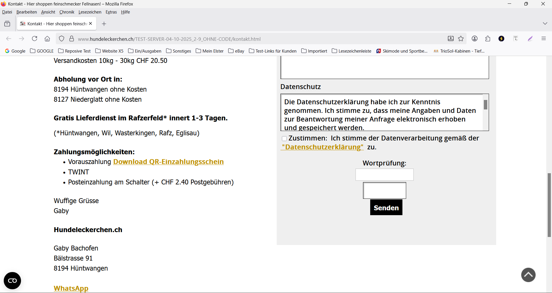Go to the Firefox home page

(x=47, y=39)
